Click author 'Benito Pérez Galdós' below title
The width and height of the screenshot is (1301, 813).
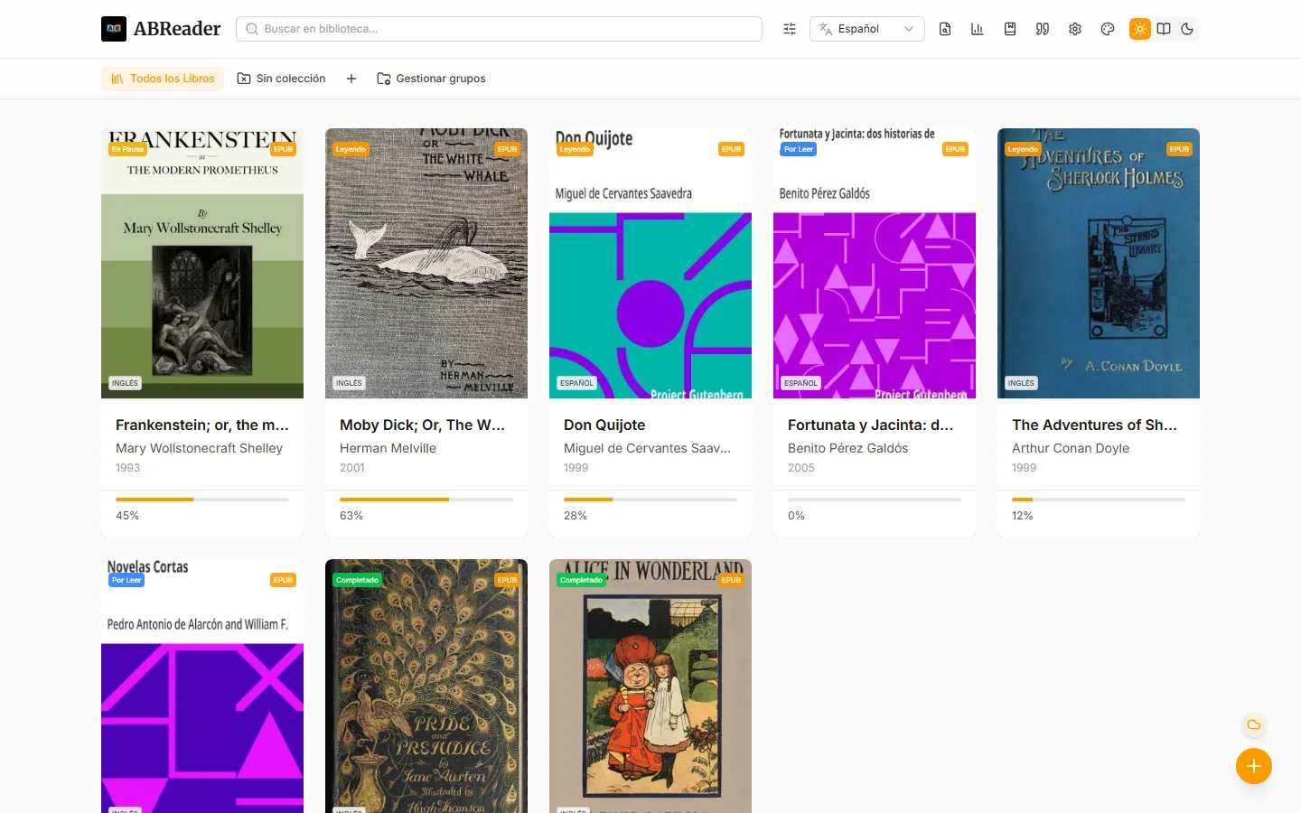848,448
